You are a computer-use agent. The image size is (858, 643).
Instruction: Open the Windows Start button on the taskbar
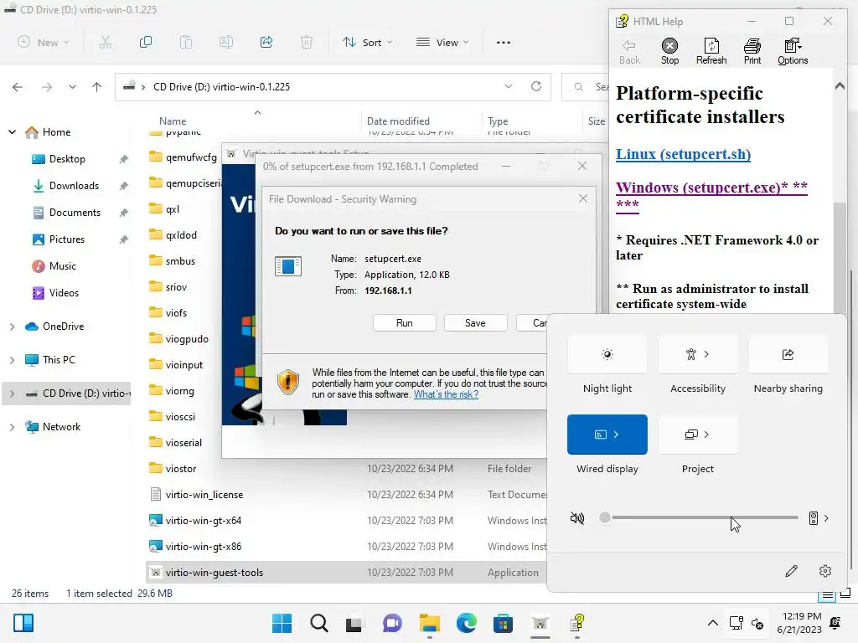pos(282,623)
